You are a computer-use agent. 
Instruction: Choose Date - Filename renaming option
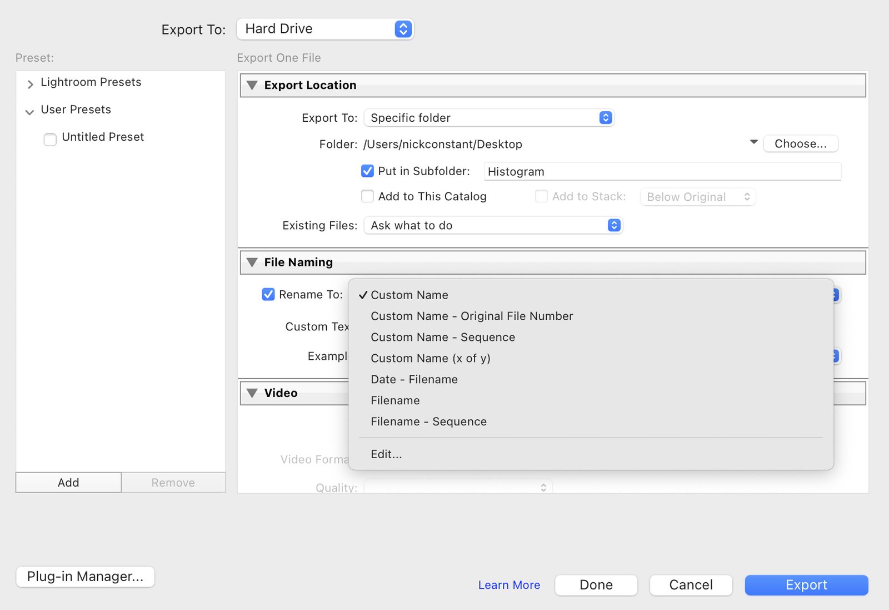[414, 379]
